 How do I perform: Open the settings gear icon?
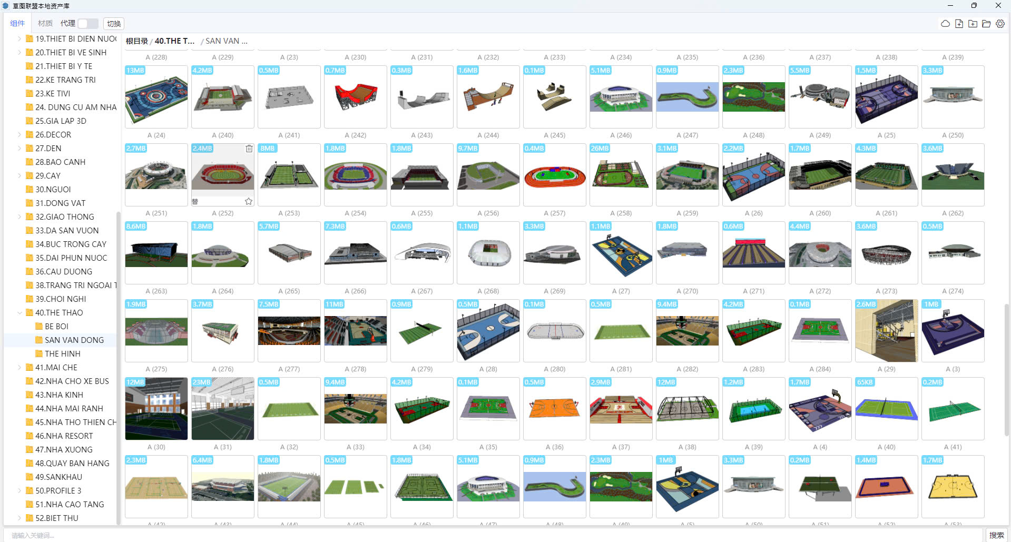[x=1000, y=24]
